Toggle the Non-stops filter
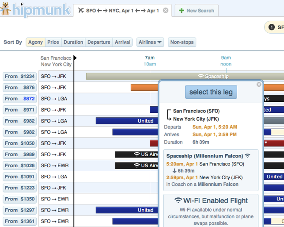 (182, 42)
